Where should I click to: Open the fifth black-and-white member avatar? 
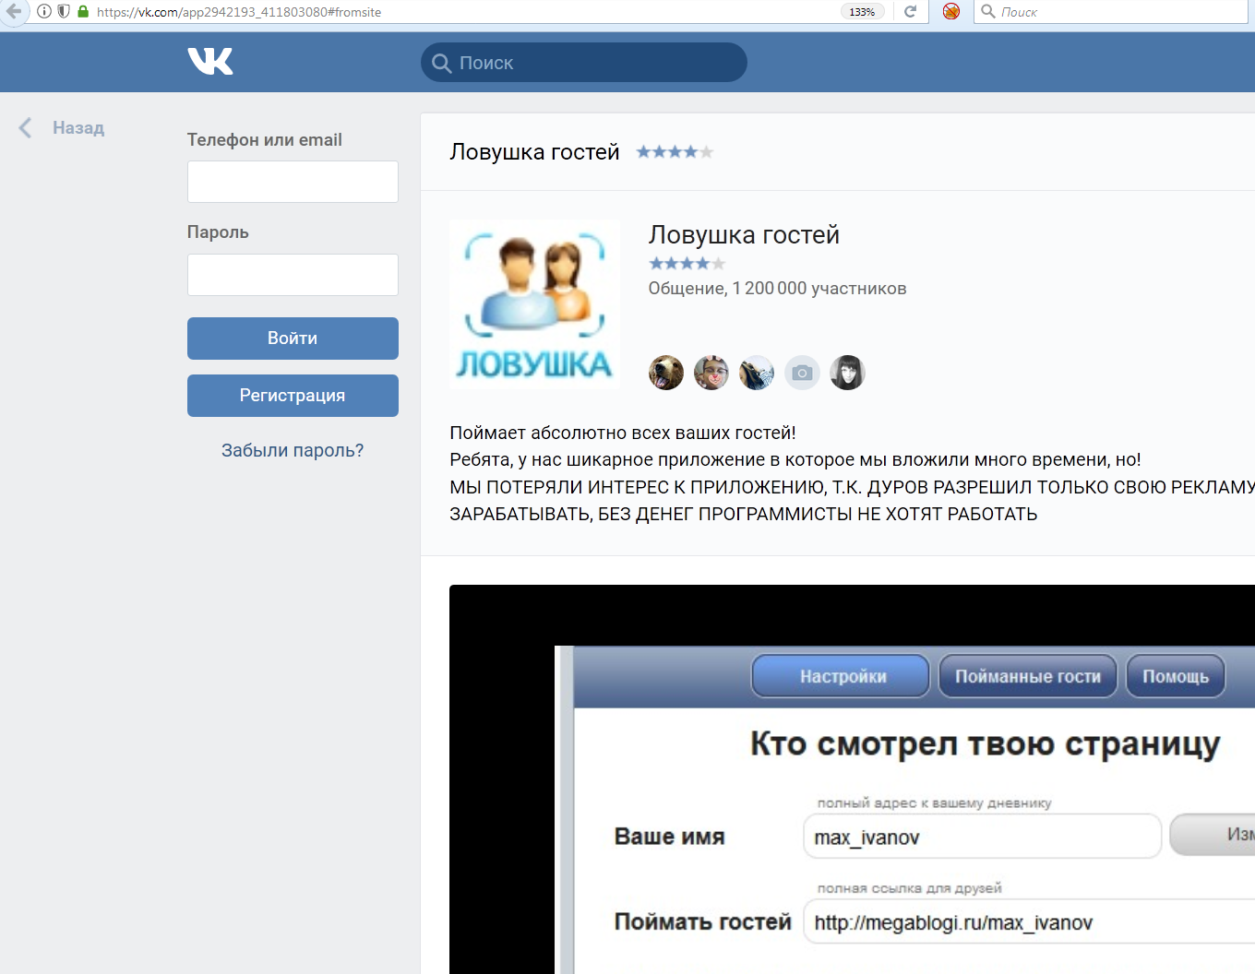[847, 373]
